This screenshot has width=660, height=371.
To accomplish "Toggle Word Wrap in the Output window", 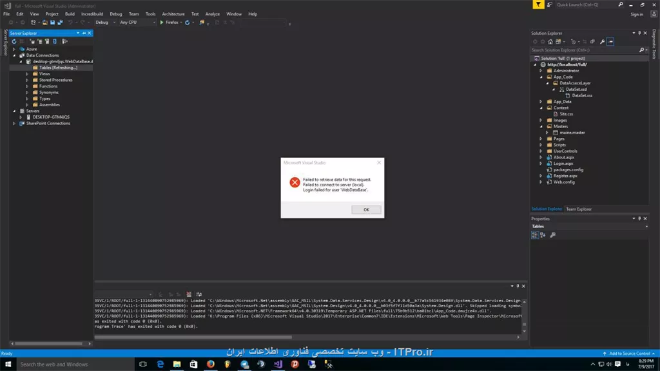I will [x=199, y=294].
